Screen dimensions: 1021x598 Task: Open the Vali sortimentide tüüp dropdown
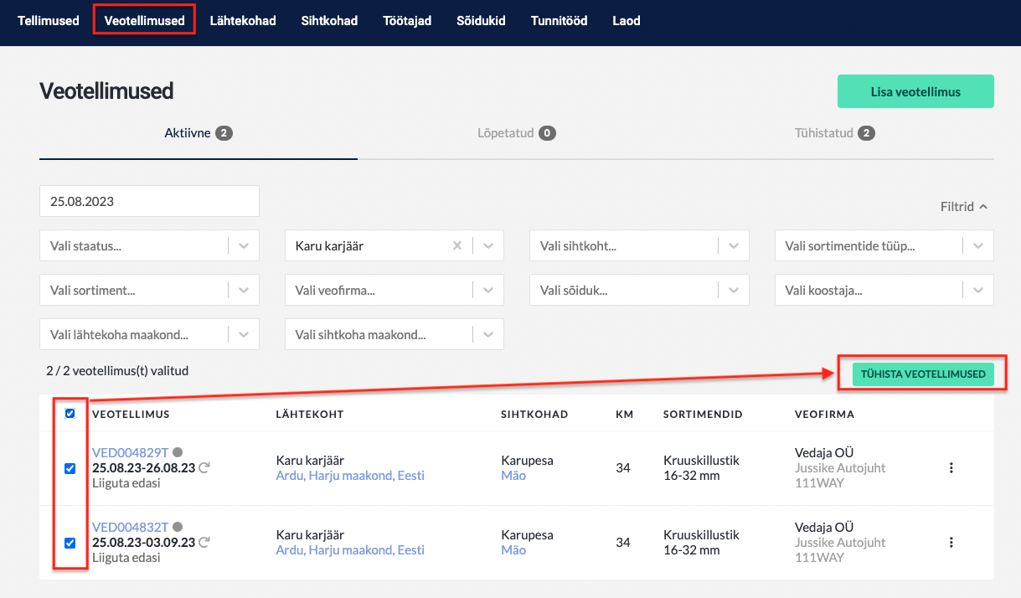tap(884, 246)
